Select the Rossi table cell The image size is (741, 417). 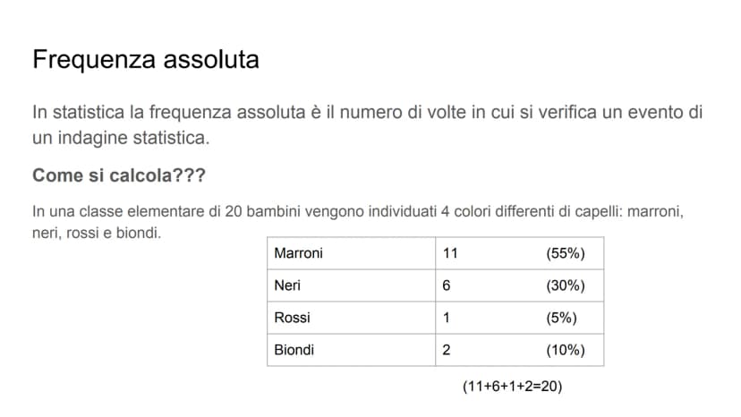tap(351, 318)
